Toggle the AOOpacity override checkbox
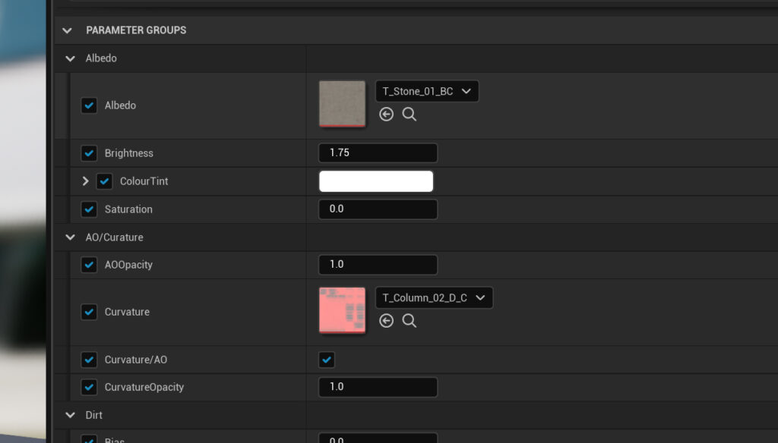This screenshot has width=778, height=443. click(90, 265)
